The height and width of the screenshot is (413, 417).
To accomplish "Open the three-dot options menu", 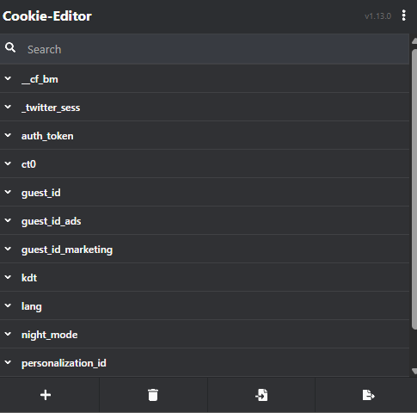I will point(403,15).
